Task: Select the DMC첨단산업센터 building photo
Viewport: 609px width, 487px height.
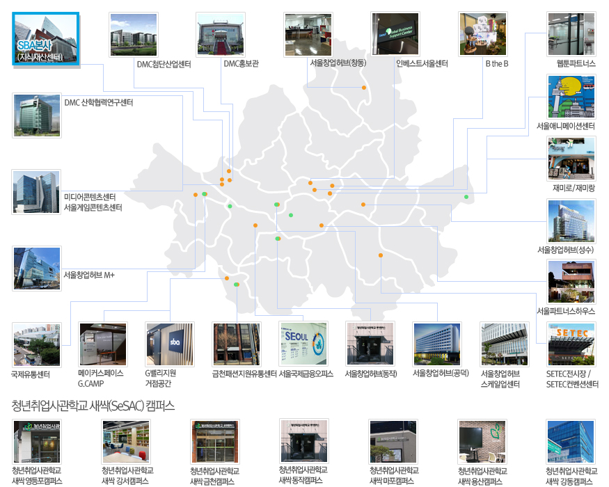Action: point(134,35)
